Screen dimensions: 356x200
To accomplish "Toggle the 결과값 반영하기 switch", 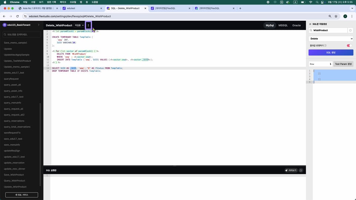I will (349, 45).
